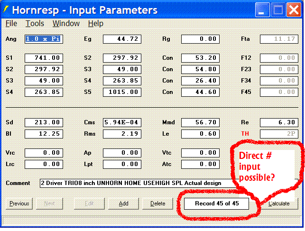
Task: Click the red TH label
Action: tap(245, 134)
